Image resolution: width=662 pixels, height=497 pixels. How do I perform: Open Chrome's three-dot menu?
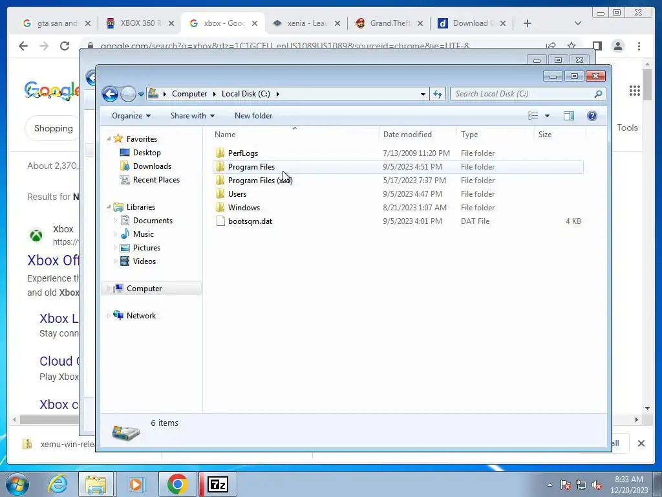[x=639, y=46]
